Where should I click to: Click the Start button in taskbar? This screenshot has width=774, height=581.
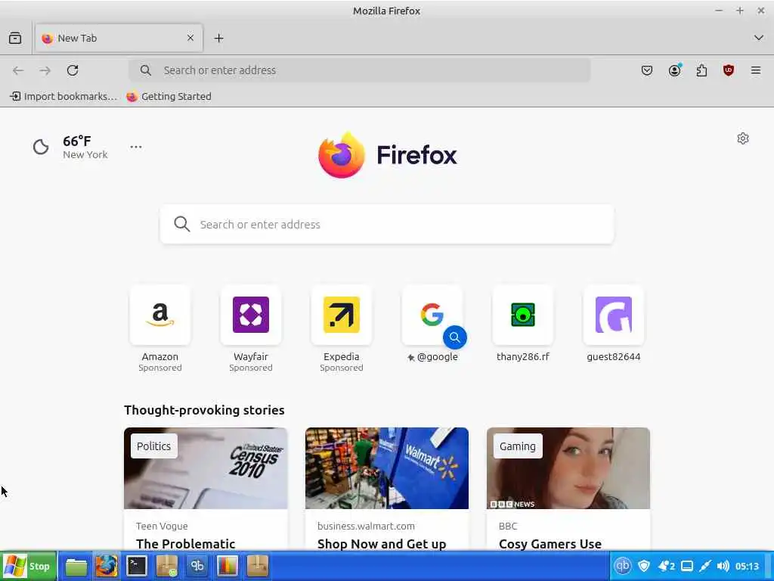[28, 566]
